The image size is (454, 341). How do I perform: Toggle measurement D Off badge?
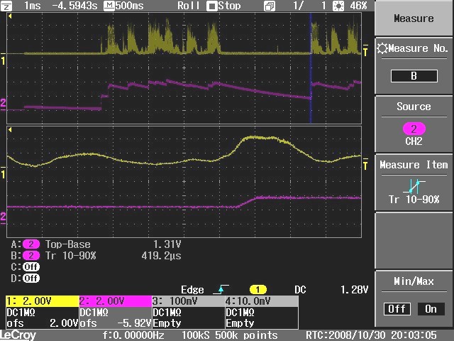click(x=31, y=278)
